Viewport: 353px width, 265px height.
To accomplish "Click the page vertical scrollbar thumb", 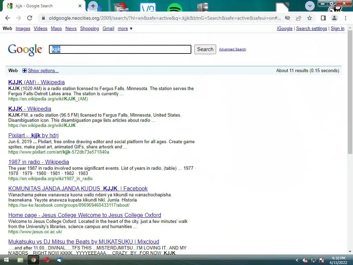I will click(x=350, y=92).
